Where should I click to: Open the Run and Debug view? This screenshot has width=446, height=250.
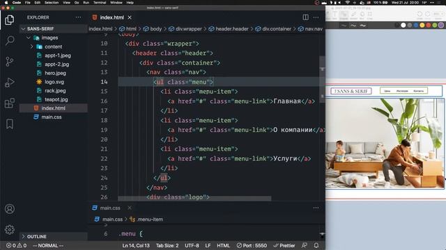tap(9, 82)
